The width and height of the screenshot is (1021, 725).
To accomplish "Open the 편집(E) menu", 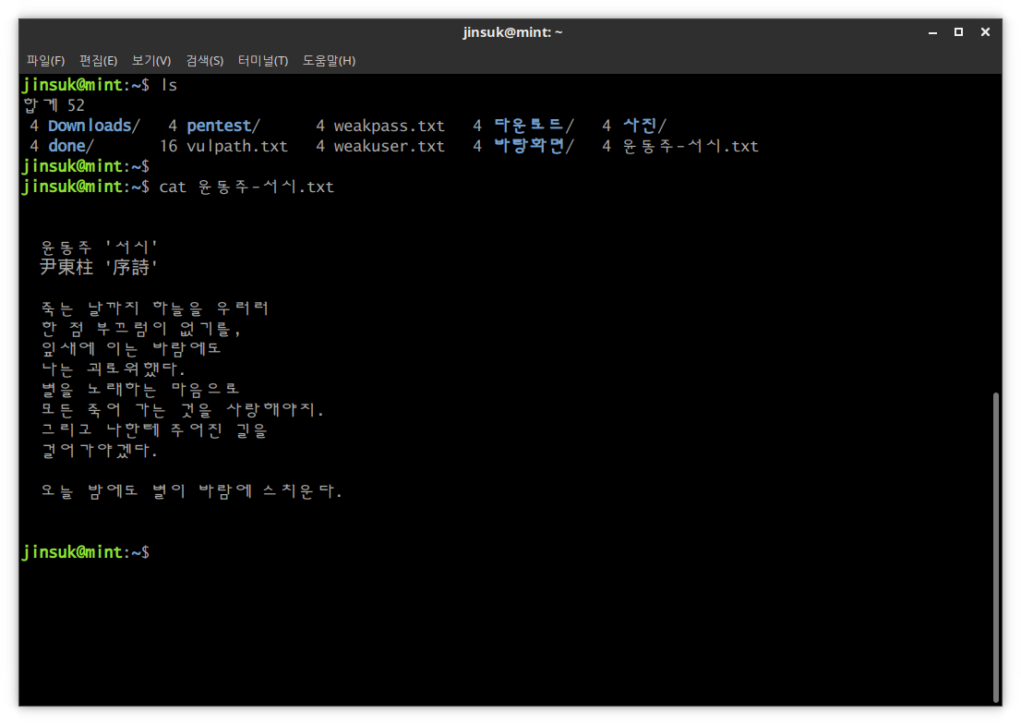I will tap(99, 61).
